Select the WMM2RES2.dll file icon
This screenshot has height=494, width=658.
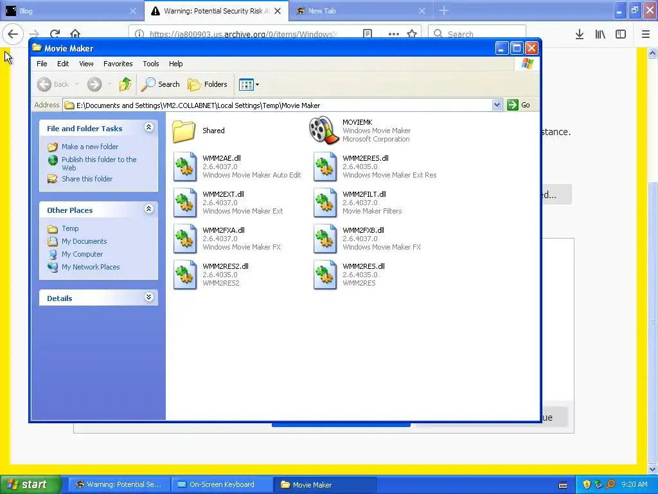[185, 275]
